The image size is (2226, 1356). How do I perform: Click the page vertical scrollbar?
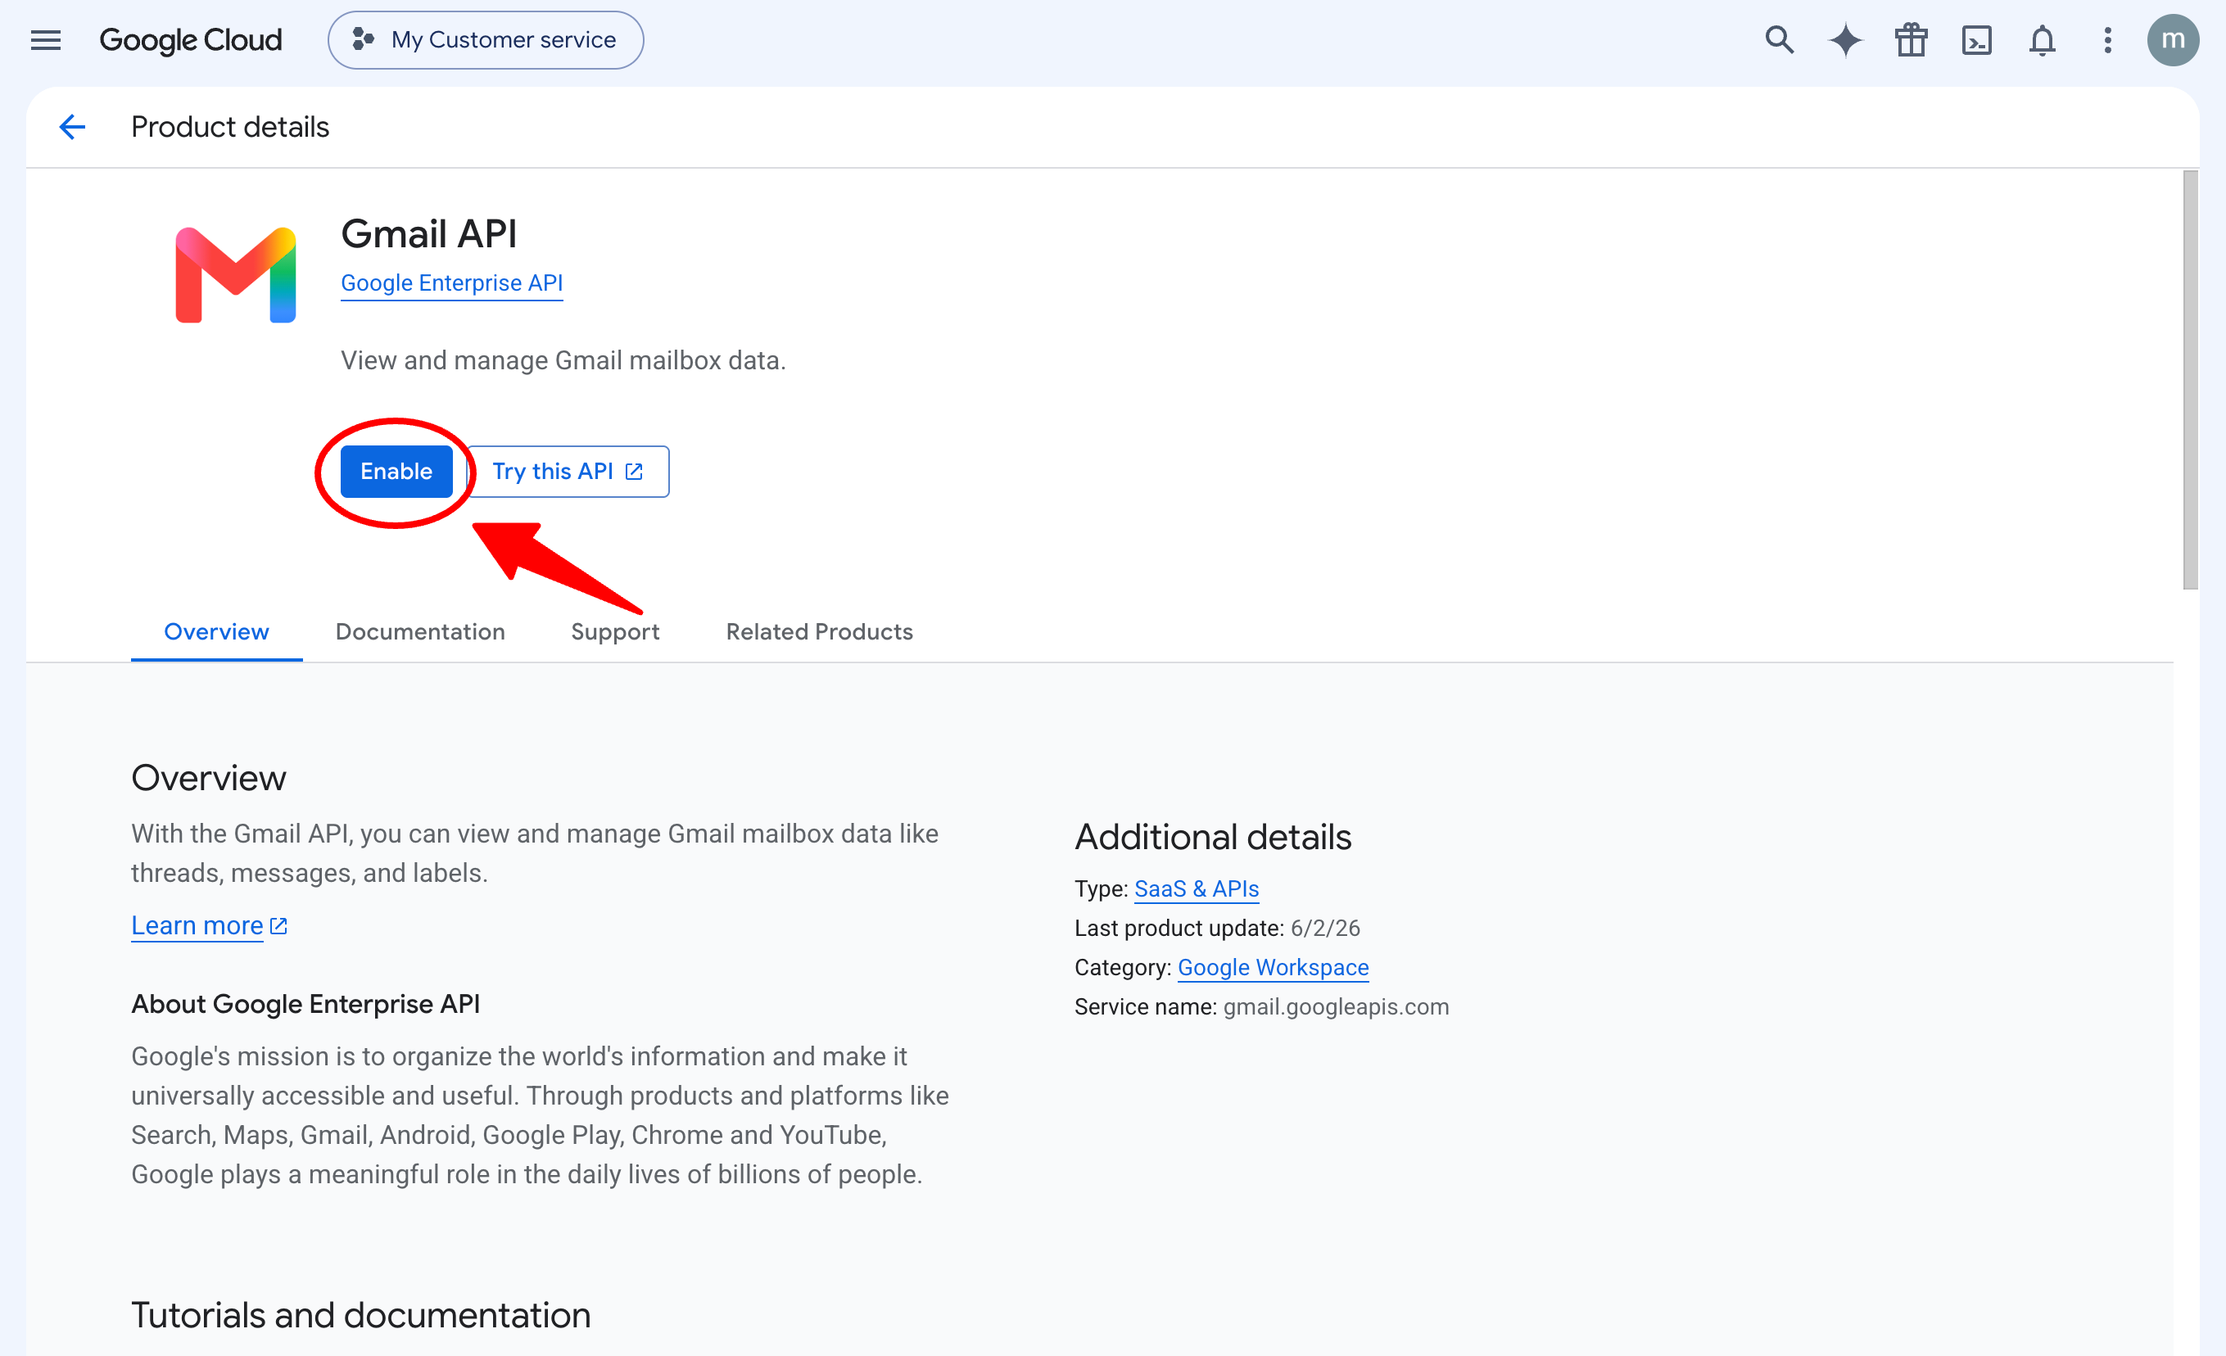2190,379
